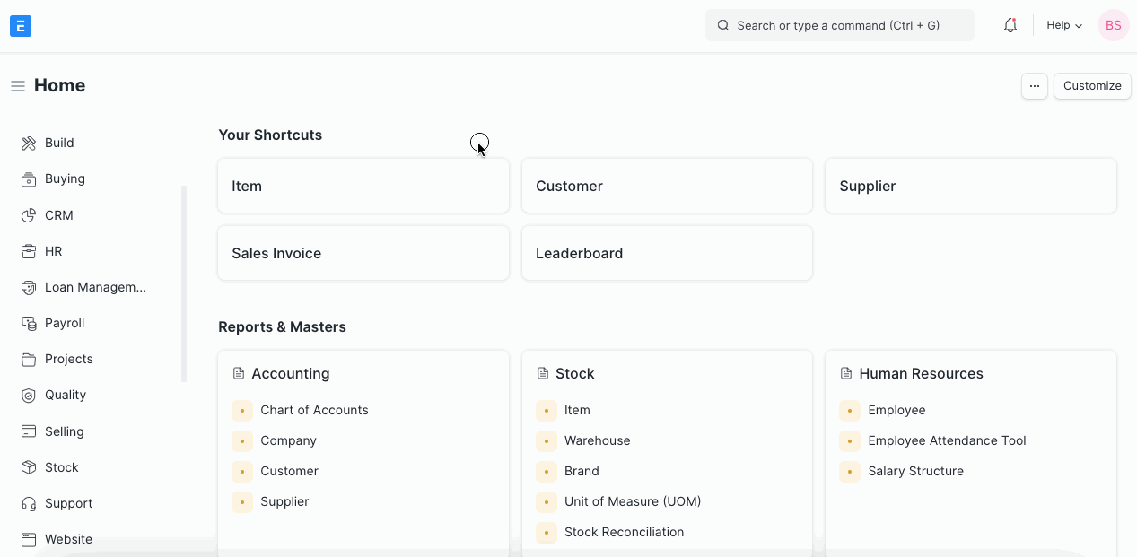
Task: Open the Chart of Accounts link
Action: coord(314,410)
